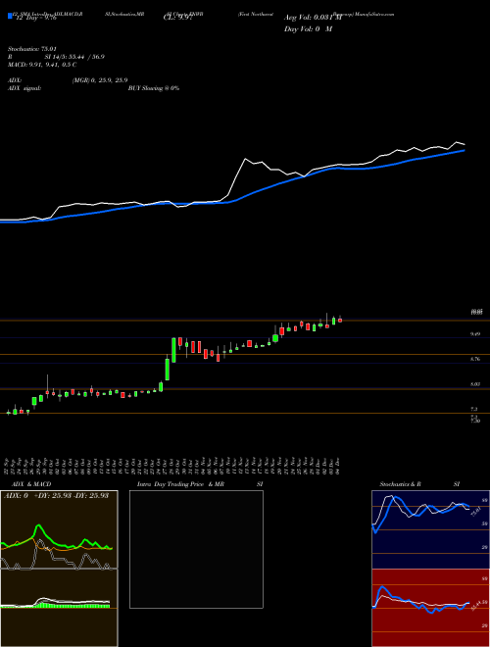Click the 'Intra Day Trading Price & MR' title
Image resolution: width=490 pixels, height=647 pixels.
tap(180, 484)
